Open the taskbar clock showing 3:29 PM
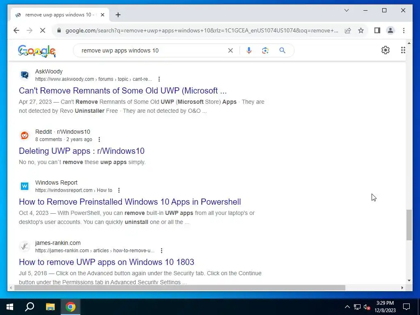Image resolution: width=420 pixels, height=315 pixels. (x=385, y=307)
